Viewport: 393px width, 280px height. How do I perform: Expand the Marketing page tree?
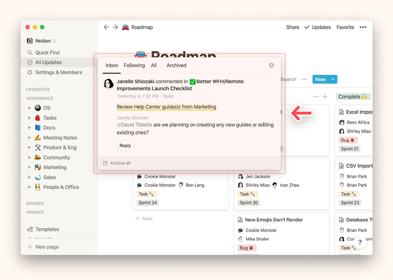tap(30, 167)
